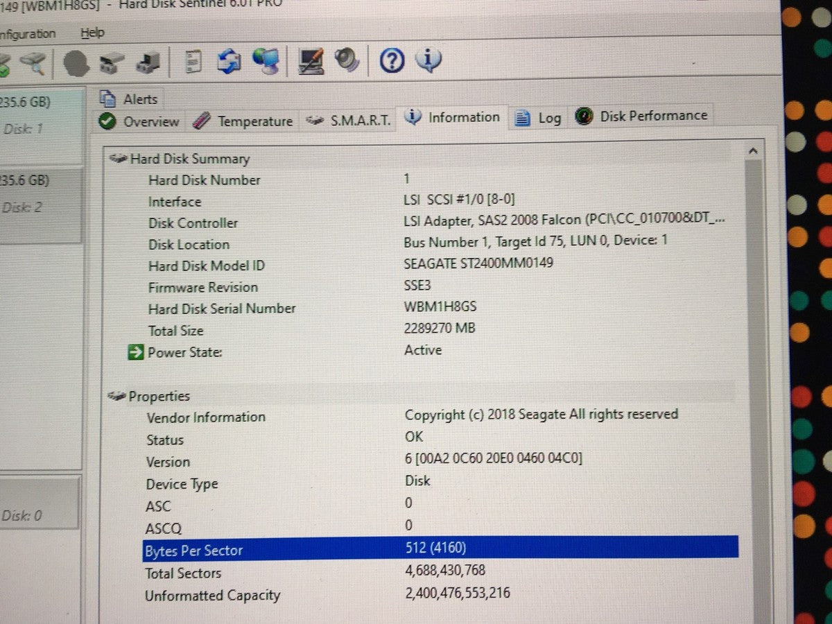Click the refresh/rescan disks toolbar icon
Screen dimensions: 832x624
(231, 61)
